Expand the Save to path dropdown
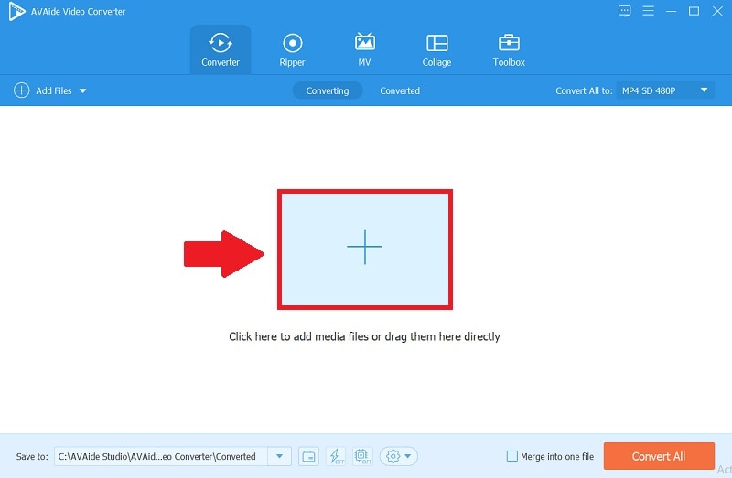The height and width of the screenshot is (478, 732). pyautogui.click(x=279, y=456)
